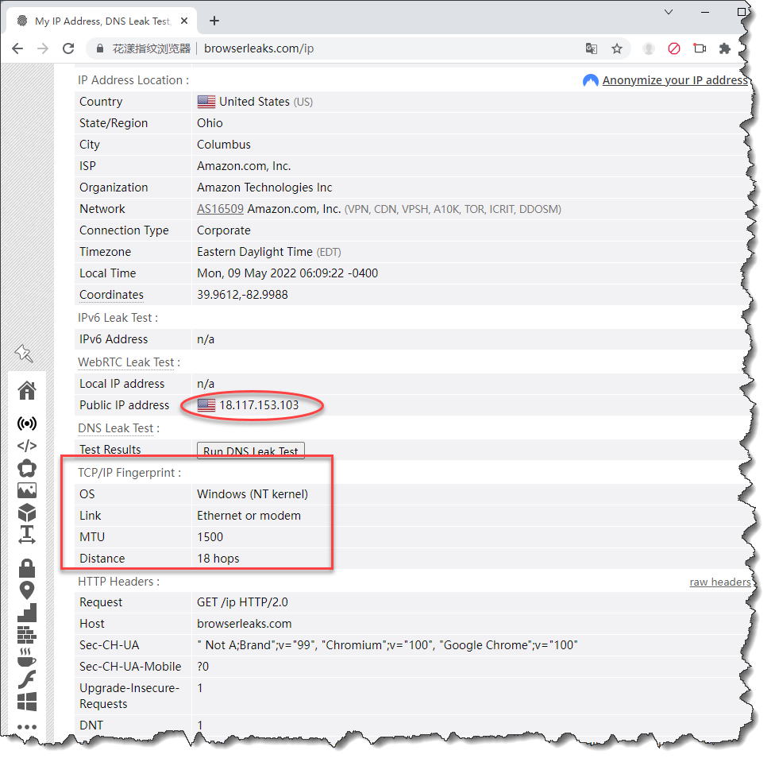The width and height of the screenshot is (775, 766).
Task: Open the translate page icon
Action: [x=591, y=48]
